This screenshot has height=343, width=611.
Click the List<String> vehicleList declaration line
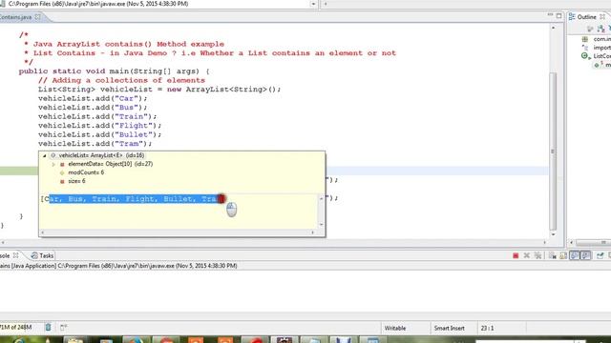(x=159, y=90)
